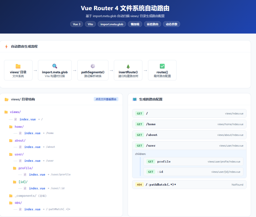
Task: Click the Vue Router 4 文件系统自动路由 title
Action: pos(125,8)
